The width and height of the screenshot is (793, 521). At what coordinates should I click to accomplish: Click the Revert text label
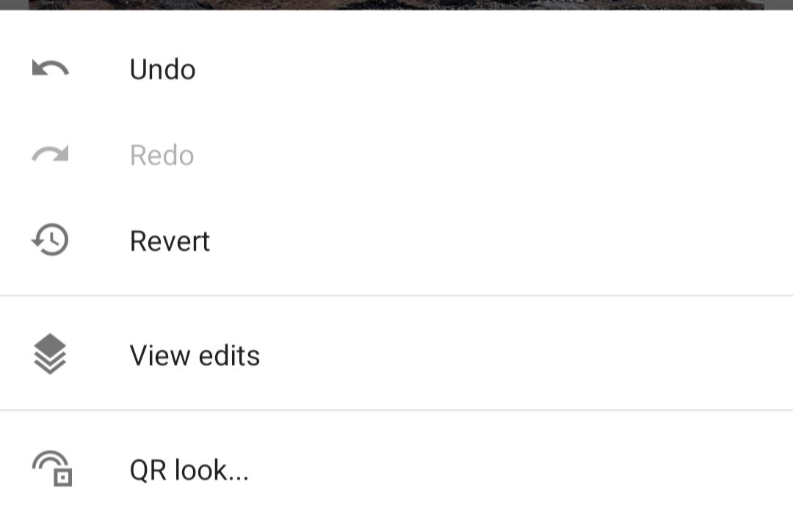point(170,241)
